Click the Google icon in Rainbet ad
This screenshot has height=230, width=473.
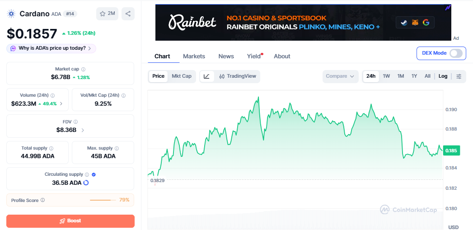[x=426, y=22]
